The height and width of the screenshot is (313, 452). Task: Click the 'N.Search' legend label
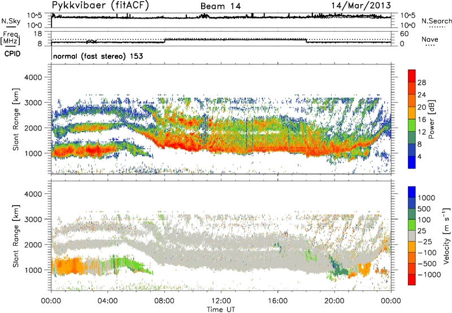436,21
